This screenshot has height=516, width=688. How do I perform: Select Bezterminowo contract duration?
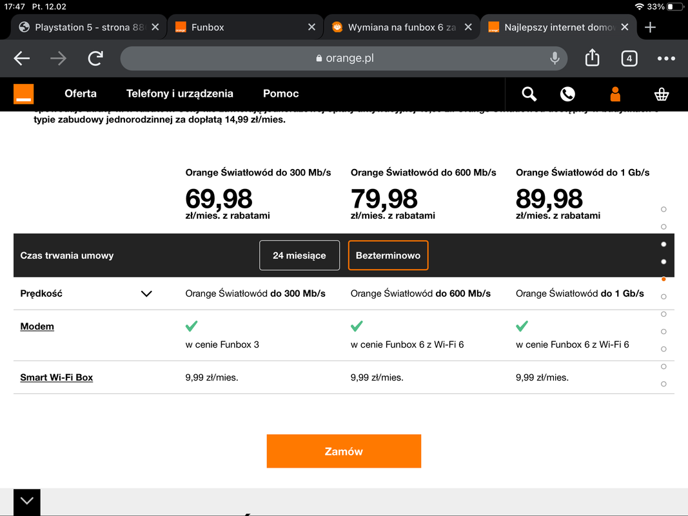(x=388, y=255)
